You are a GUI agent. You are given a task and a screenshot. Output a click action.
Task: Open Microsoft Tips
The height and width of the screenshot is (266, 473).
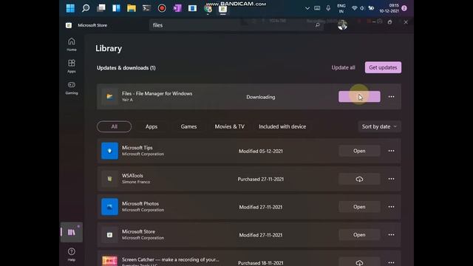[x=359, y=151]
